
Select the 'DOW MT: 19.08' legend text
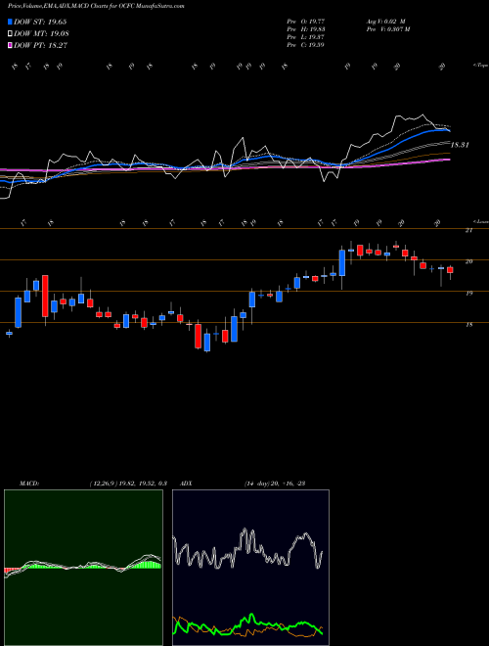click(x=41, y=34)
